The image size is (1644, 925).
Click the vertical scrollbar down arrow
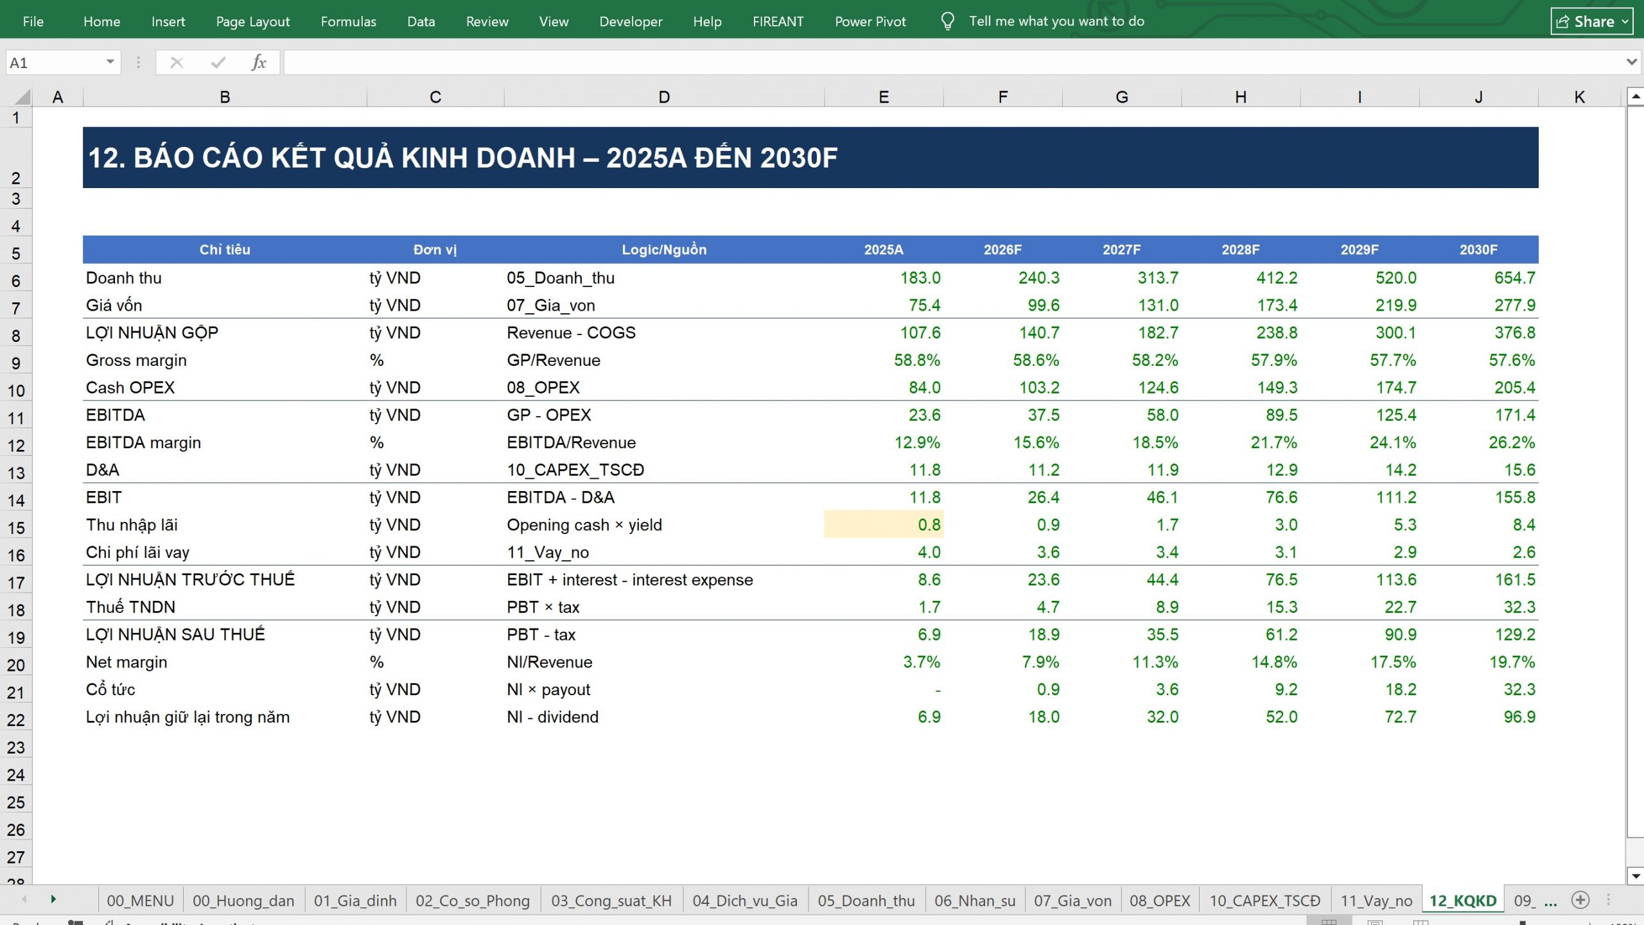tap(1635, 876)
